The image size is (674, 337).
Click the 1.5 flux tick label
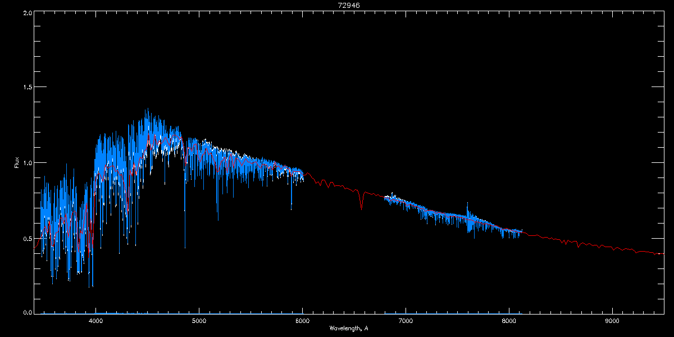point(26,88)
